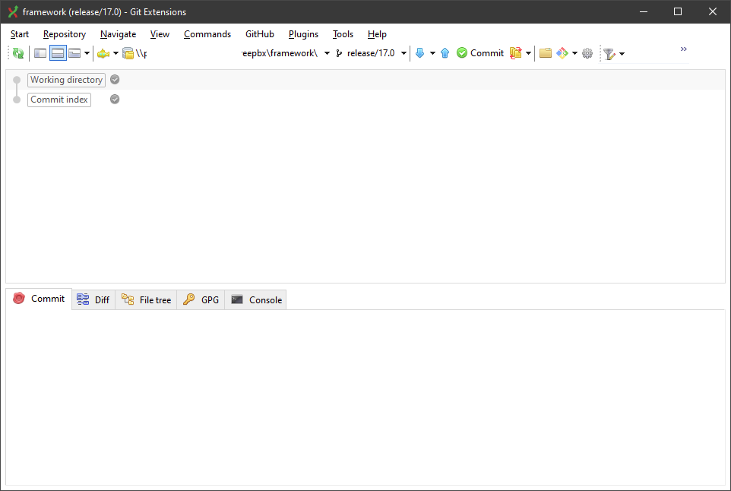Toggle the compact layout view

(x=73, y=53)
